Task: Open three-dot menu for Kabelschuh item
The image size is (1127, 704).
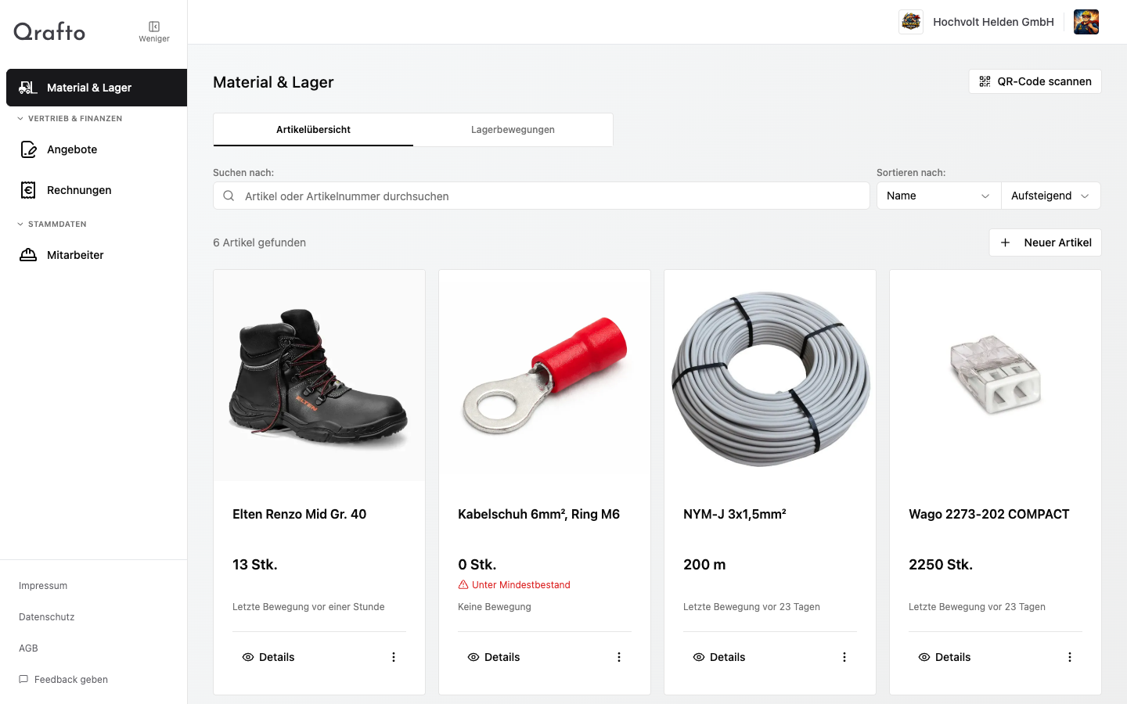Action: click(619, 657)
